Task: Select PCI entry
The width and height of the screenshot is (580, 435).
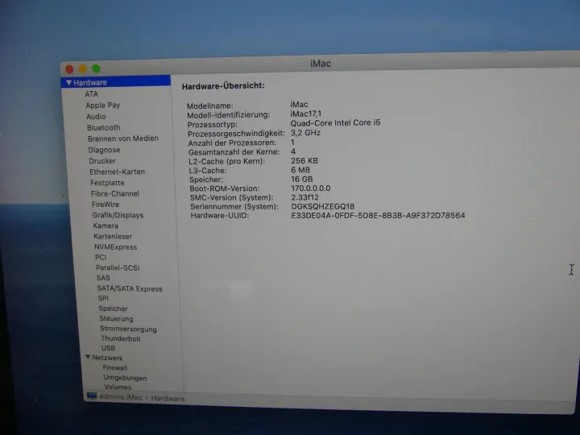Action: coord(101,257)
